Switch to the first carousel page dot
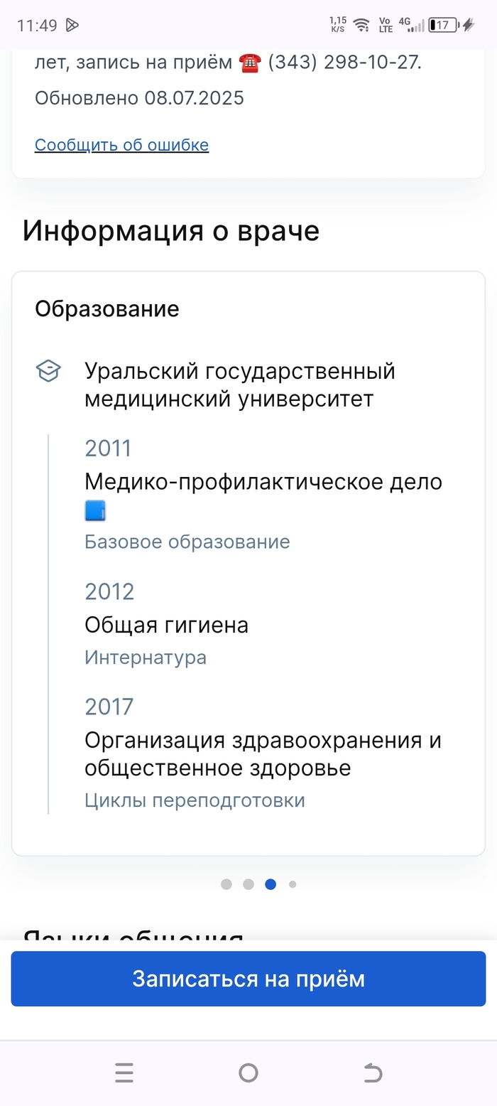This screenshot has height=1106, width=497. [x=226, y=884]
